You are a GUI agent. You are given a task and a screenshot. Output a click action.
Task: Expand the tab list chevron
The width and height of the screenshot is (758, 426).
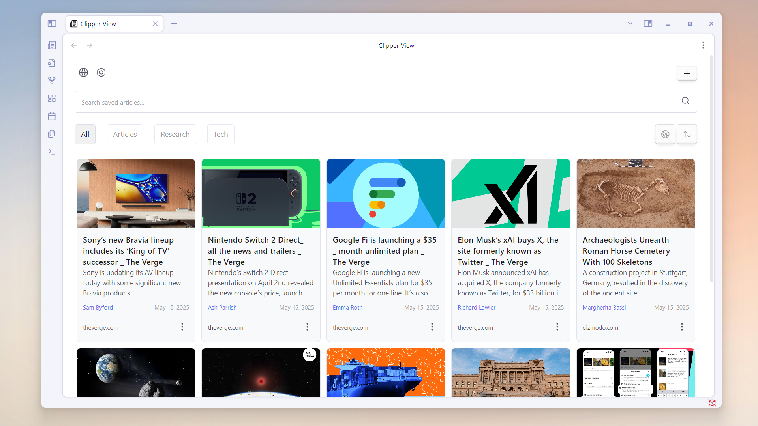tap(630, 24)
